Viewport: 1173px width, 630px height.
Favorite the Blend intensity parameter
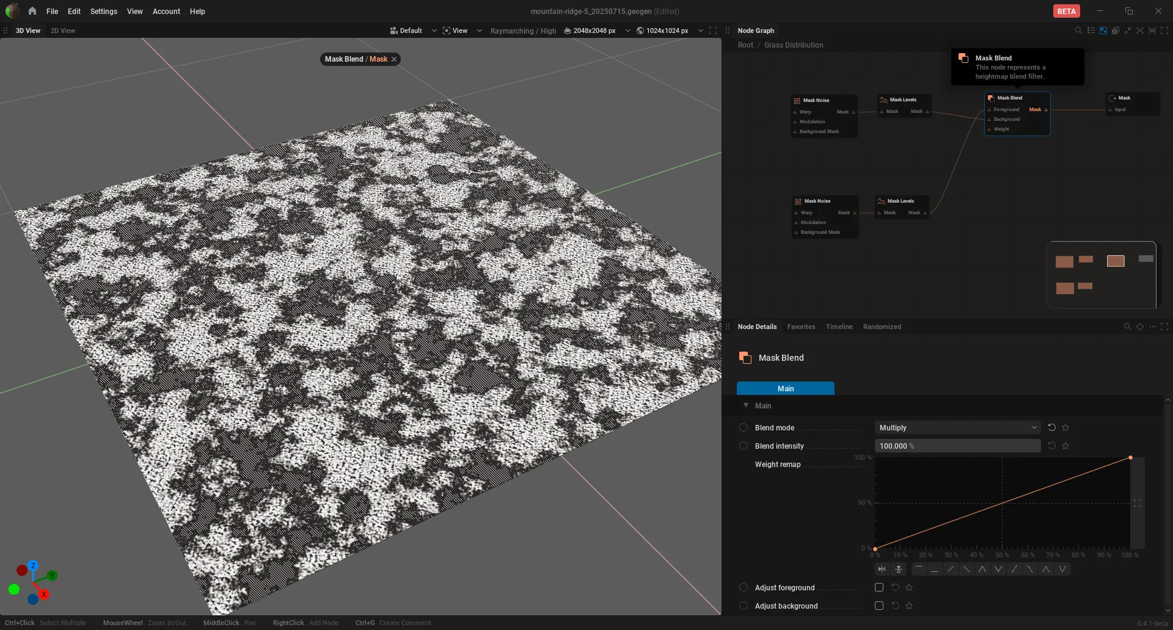click(x=1065, y=446)
